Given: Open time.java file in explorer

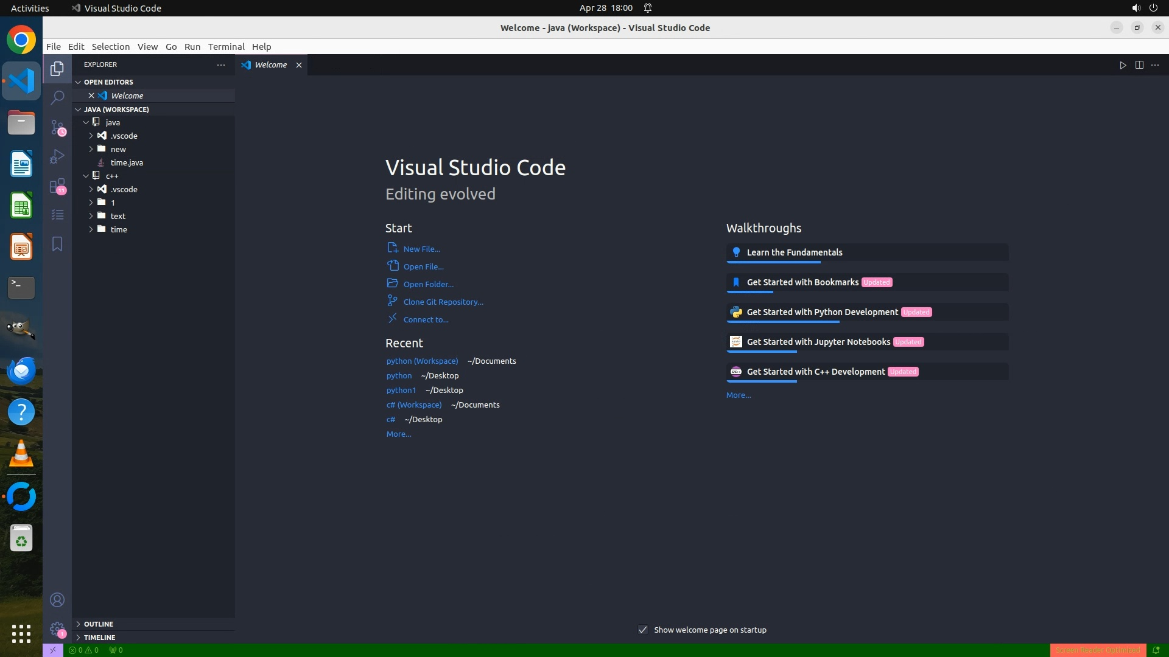Looking at the screenshot, I should (x=127, y=162).
